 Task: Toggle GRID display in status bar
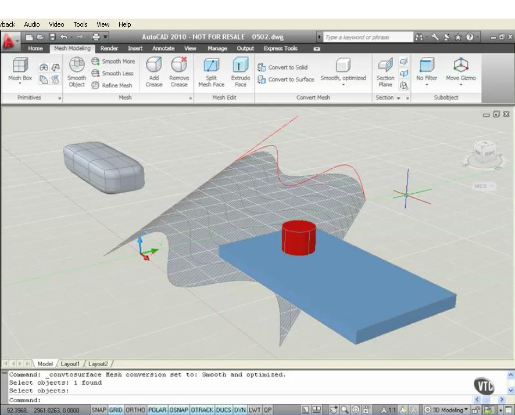click(116, 410)
